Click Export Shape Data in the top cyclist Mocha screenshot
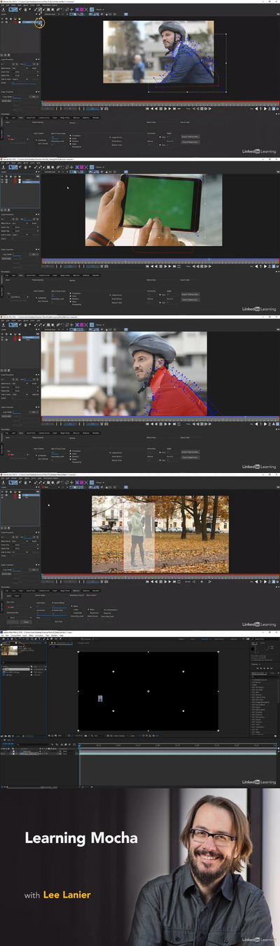The height and width of the screenshot is (946, 280). click(190, 142)
